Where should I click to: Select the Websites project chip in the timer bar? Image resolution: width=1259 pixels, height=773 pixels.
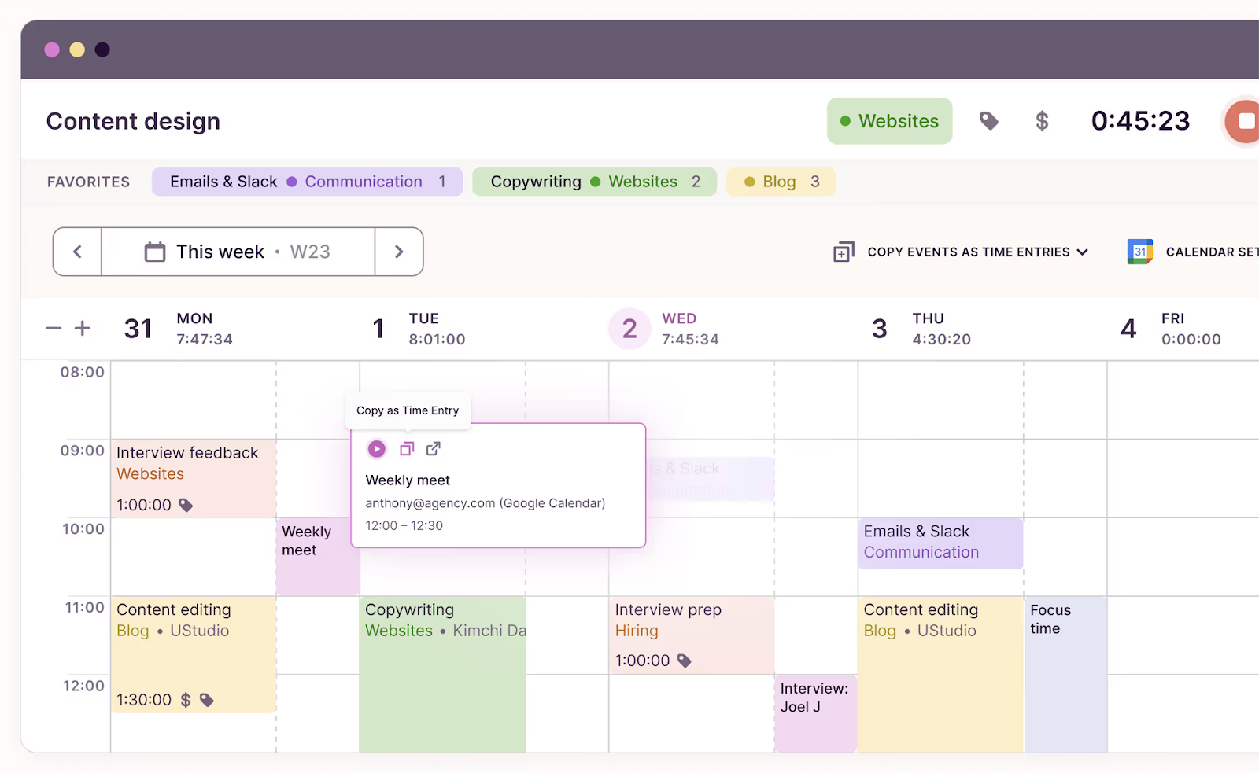click(889, 121)
